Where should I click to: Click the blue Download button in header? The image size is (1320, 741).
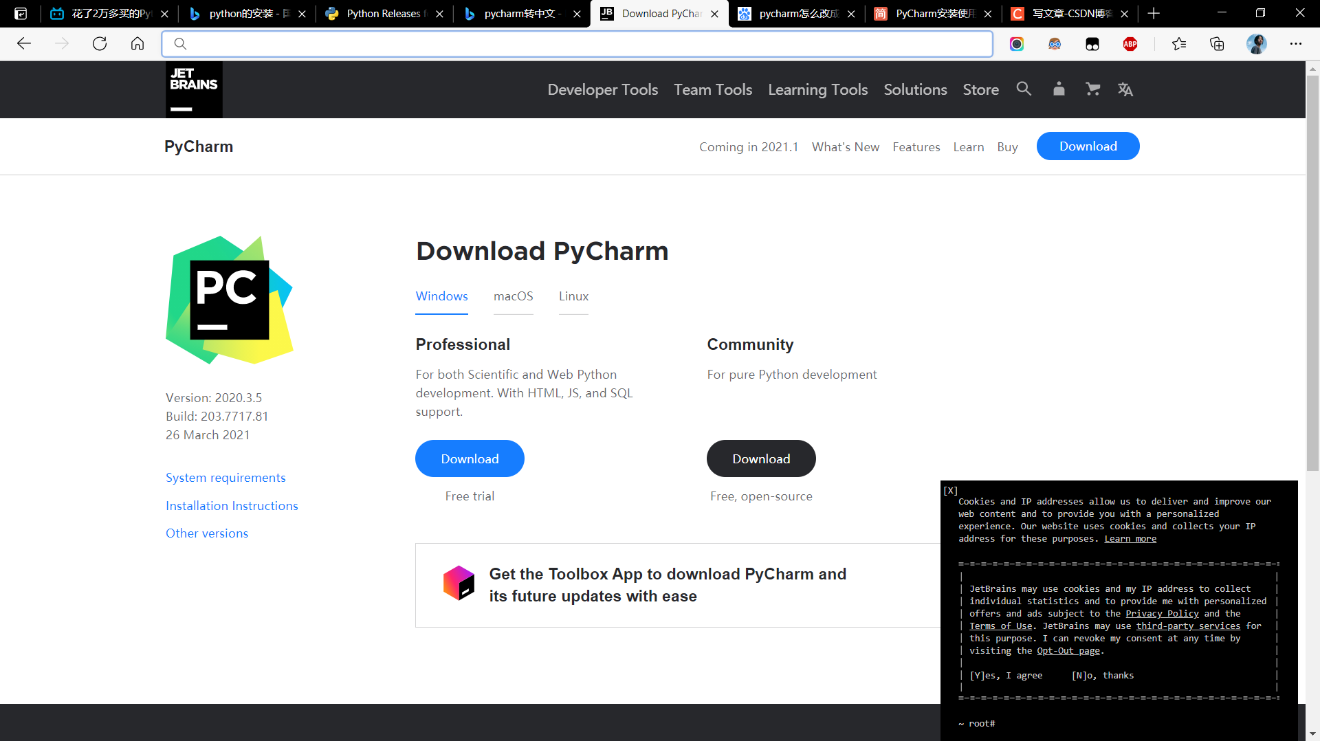pos(1088,146)
